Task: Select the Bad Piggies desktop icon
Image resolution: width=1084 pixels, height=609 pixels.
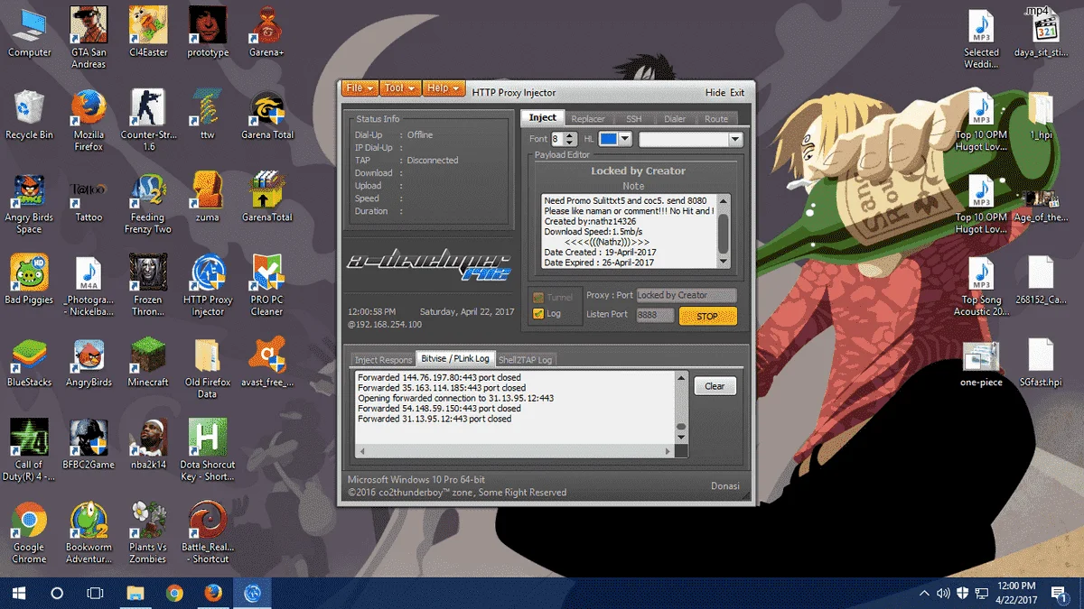Action: 30,280
